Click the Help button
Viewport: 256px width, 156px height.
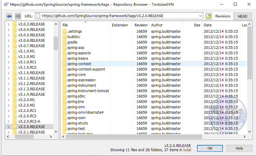239,148
